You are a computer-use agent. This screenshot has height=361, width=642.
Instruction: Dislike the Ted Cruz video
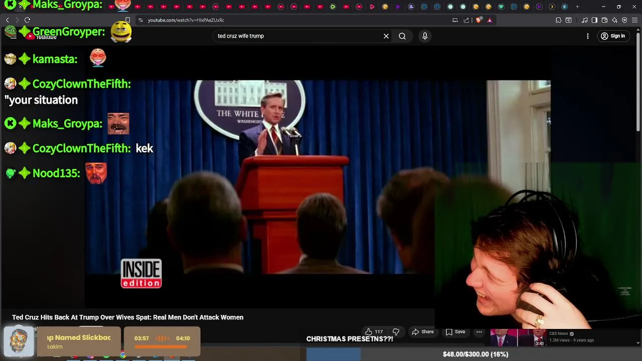point(396,332)
